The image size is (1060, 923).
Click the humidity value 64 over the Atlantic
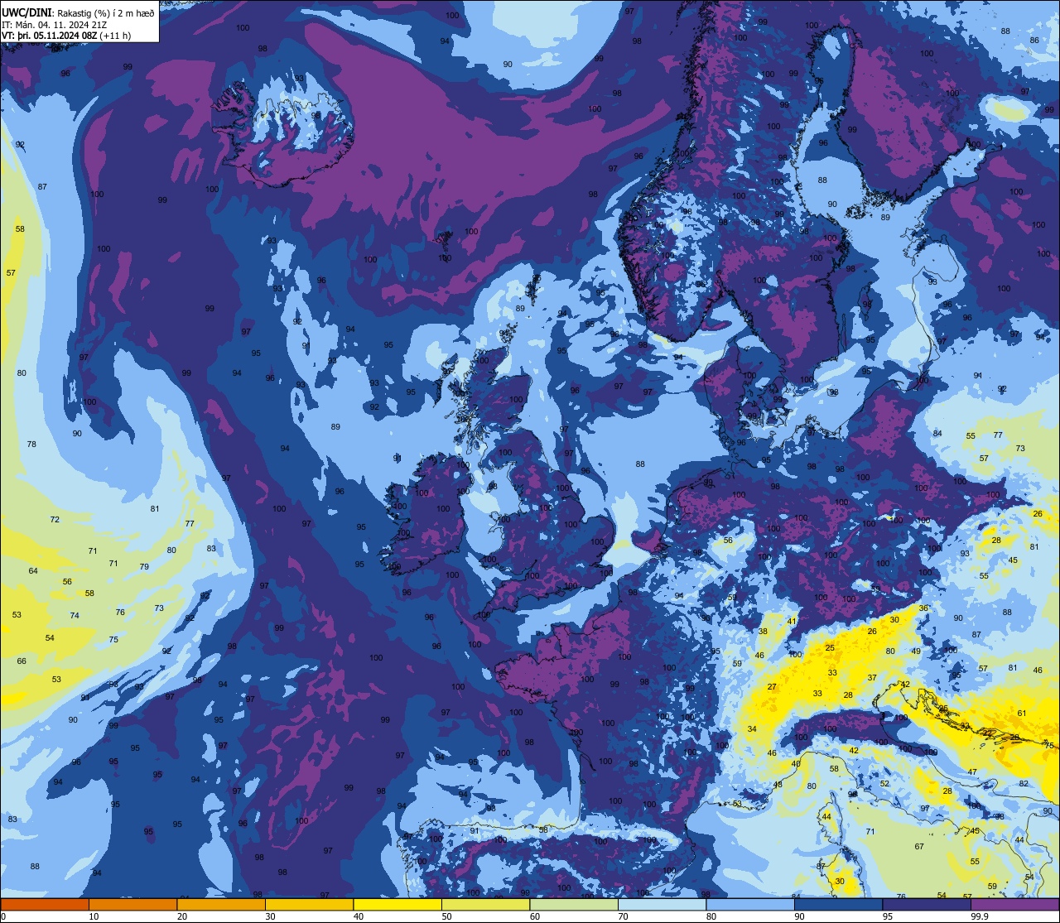click(x=33, y=571)
